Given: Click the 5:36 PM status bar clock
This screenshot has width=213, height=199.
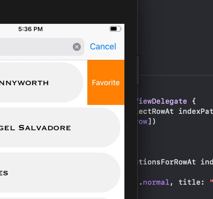Looking at the screenshot, I should [x=30, y=29].
